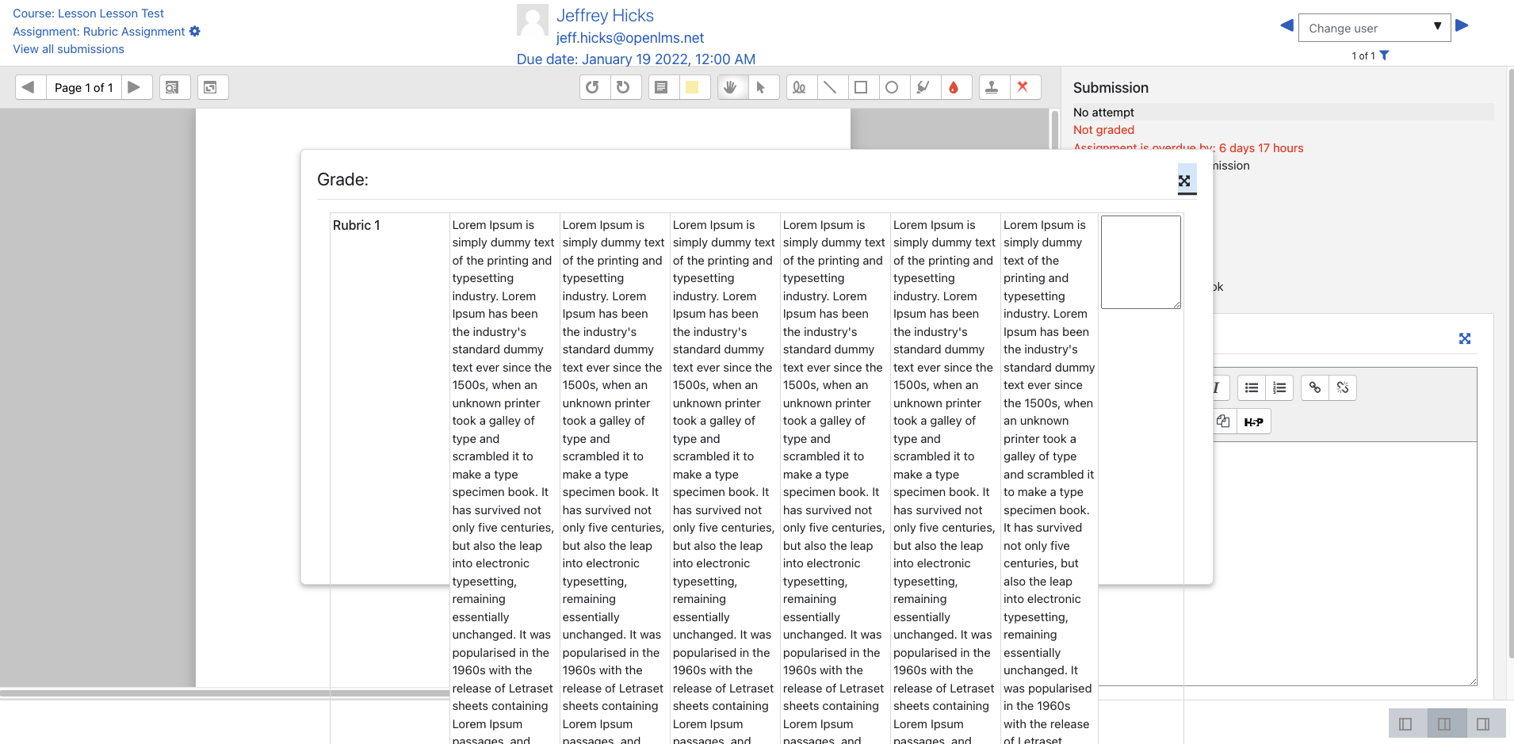This screenshot has height=744, width=1514.
Task: Open the Change user dropdown
Action: (1374, 28)
